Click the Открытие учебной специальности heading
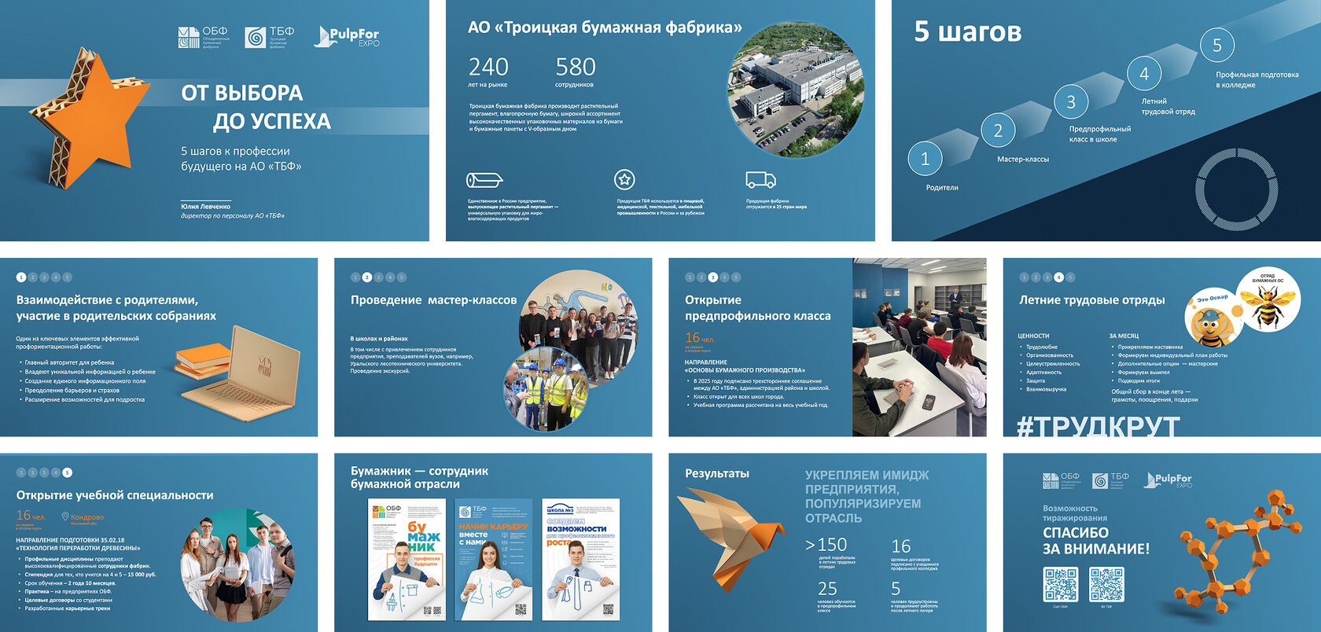 (115, 494)
